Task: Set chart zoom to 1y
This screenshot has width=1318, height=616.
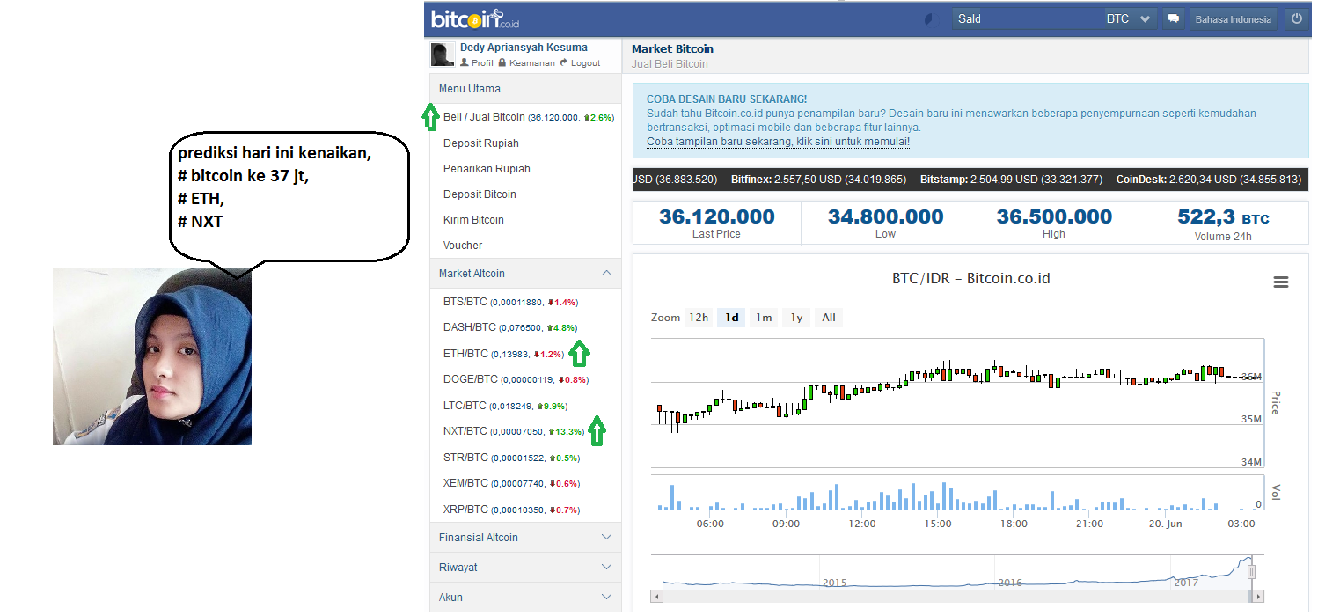Action: pyautogui.click(x=796, y=318)
